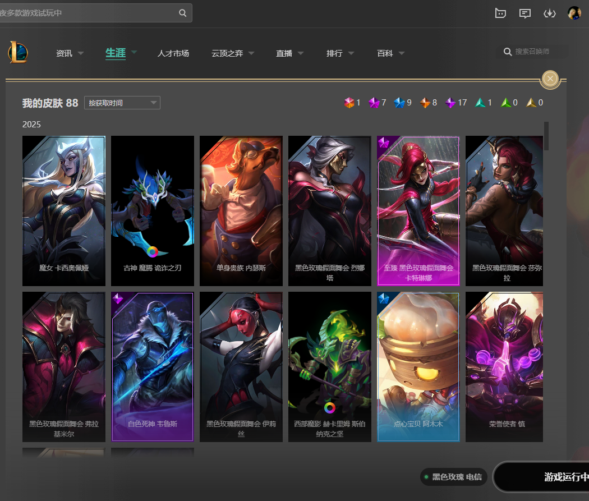Select the 点心宝贝 阿木木 skin card
Viewport: 589px width, 501px height.
418,367
